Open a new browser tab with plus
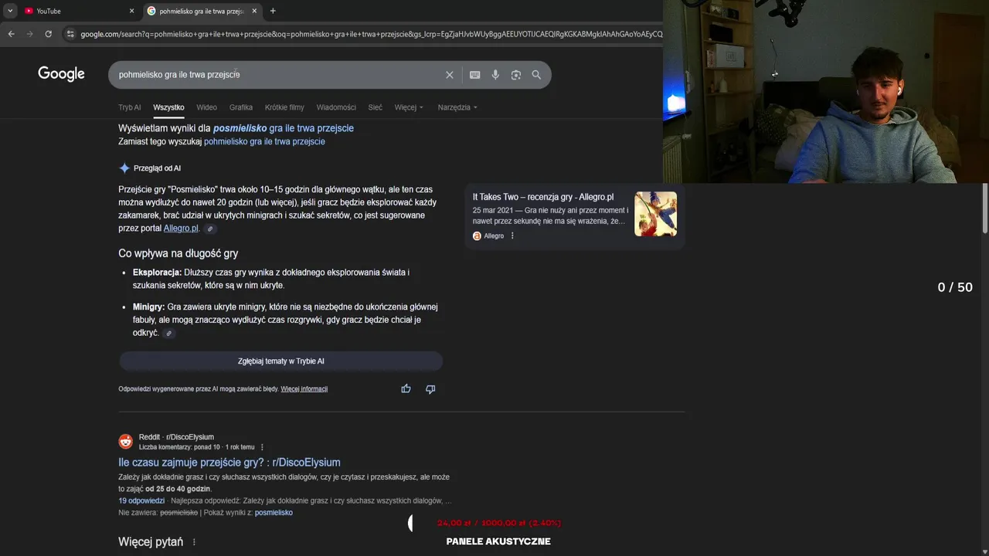This screenshot has height=556, width=989. 273,11
